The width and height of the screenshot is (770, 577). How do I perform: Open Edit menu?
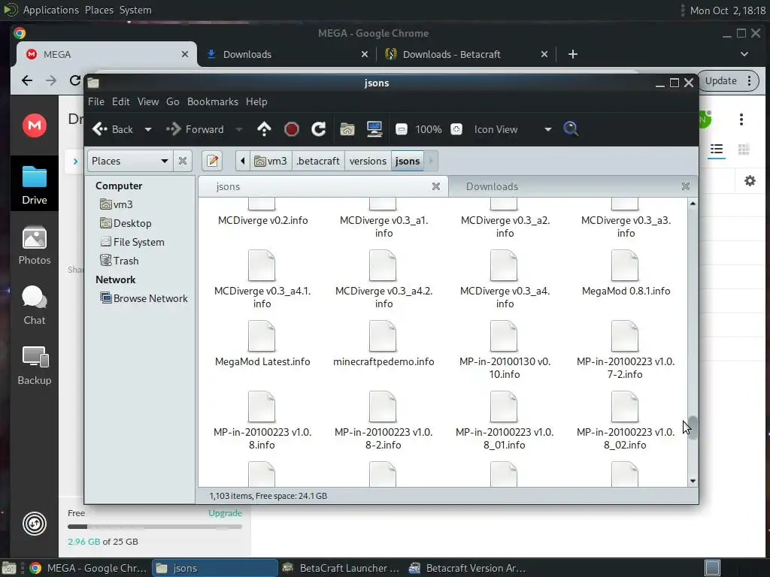click(121, 101)
